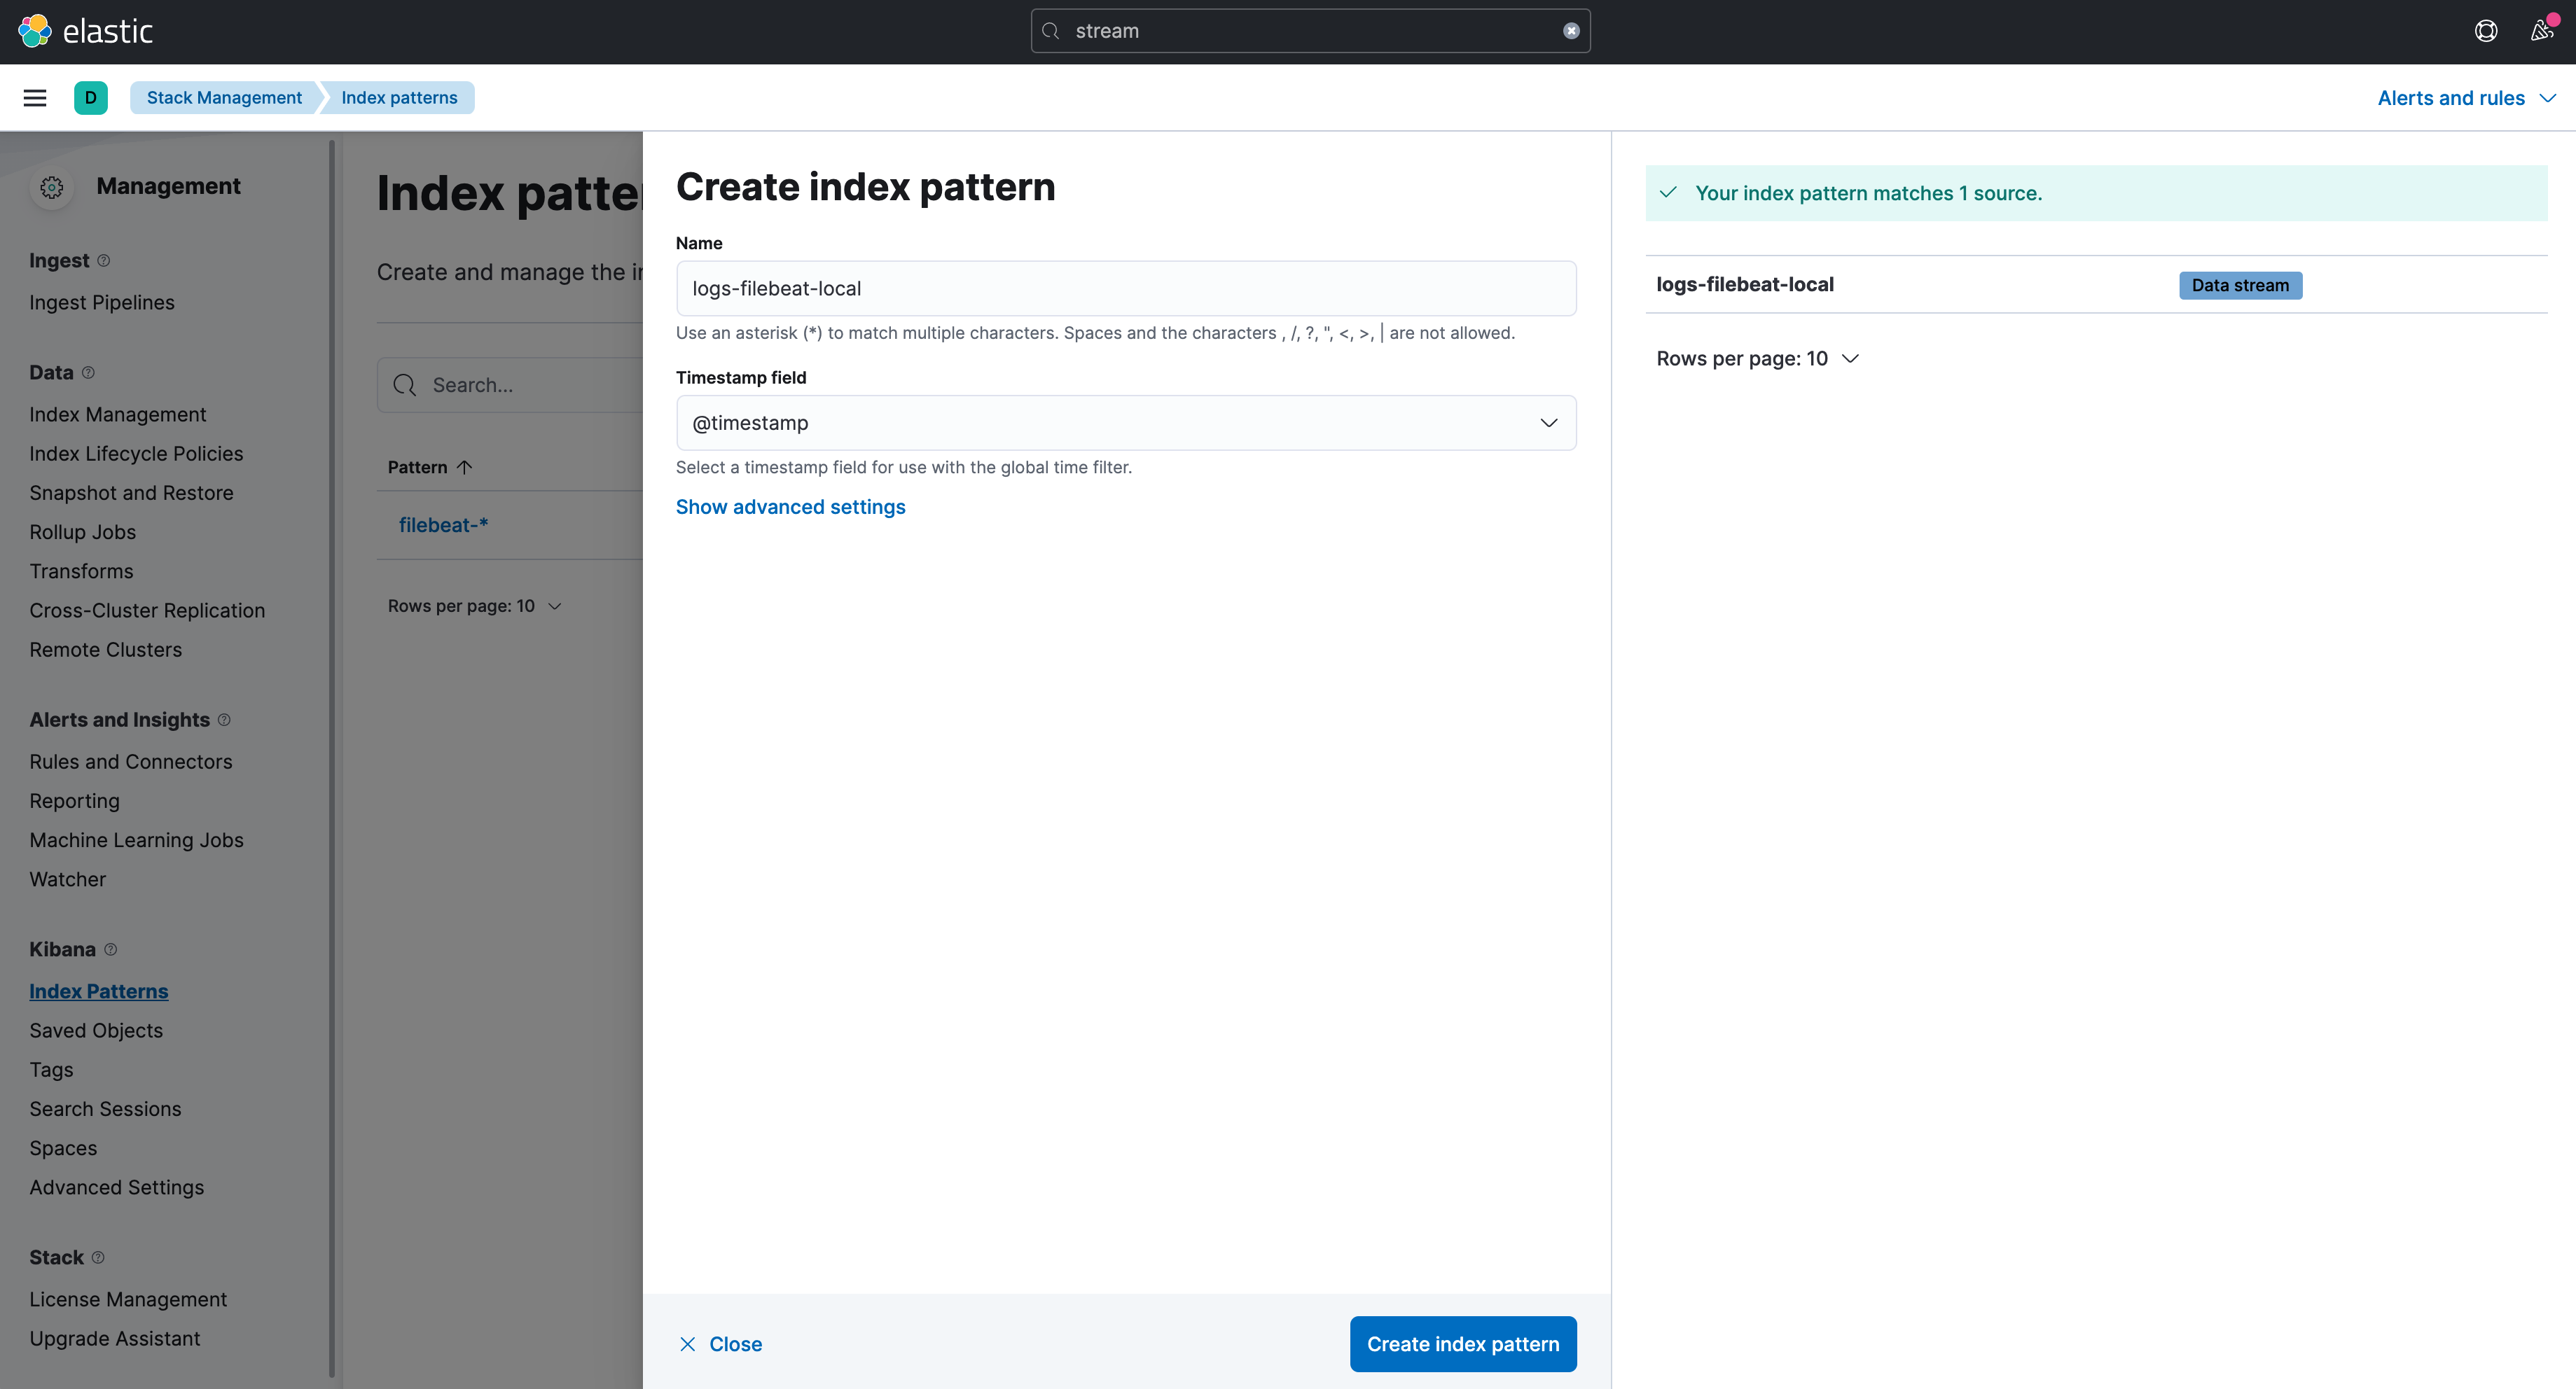Click the Management gear icon
This screenshot has height=1389, width=2576.
[51, 186]
